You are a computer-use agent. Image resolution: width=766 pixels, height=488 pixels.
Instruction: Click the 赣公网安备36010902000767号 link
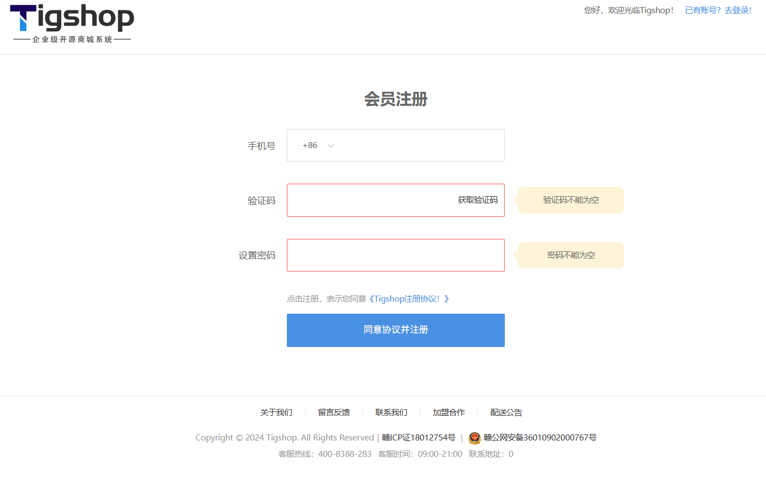[x=540, y=438]
